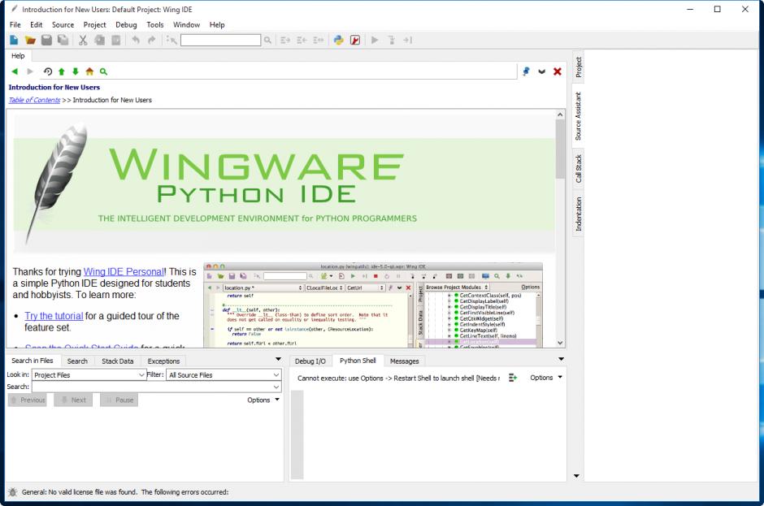The image size is (764, 506).
Task: Create a new file with toolbar icon
Action: 14,40
